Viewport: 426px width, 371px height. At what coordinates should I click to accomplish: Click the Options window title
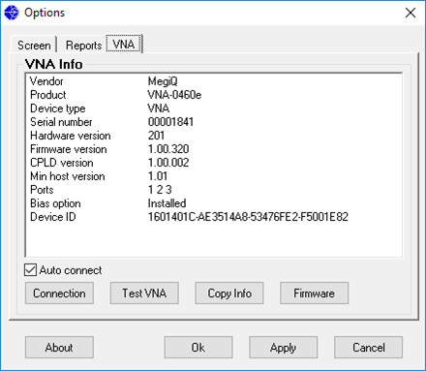click(x=45, y=13)
